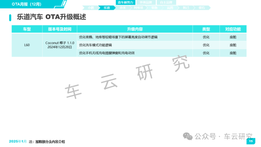The image size is (261, 147).
Task: Jump to the 小米 brand step
Action: (x=123, y=8)
